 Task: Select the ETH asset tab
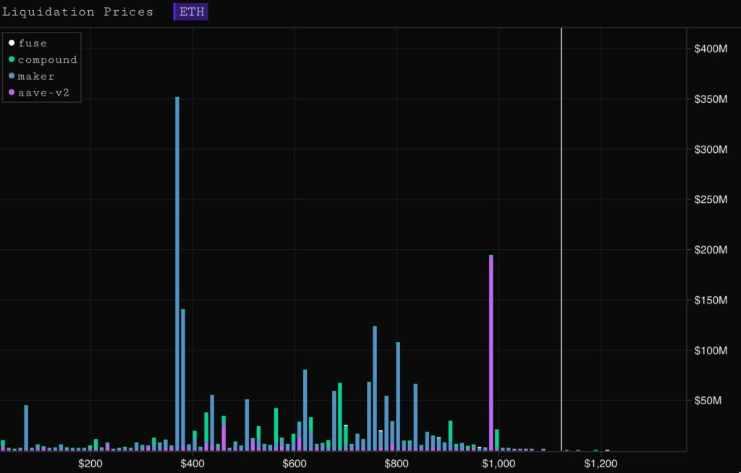[x=191, y=12]
